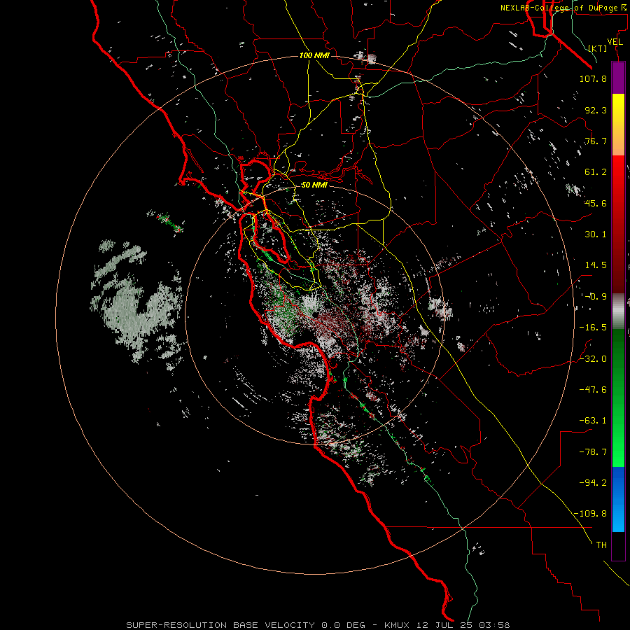Click the [KT] units label
This screenshot has height=630, width=630.
[x=598, y=48]
